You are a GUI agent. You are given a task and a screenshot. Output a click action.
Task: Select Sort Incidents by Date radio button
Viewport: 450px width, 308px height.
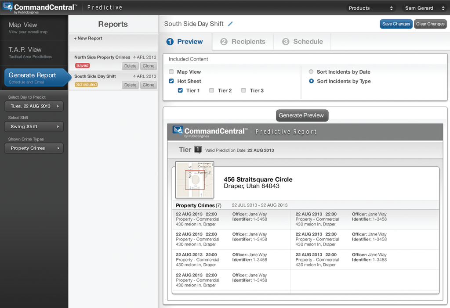tap(311, 72)
